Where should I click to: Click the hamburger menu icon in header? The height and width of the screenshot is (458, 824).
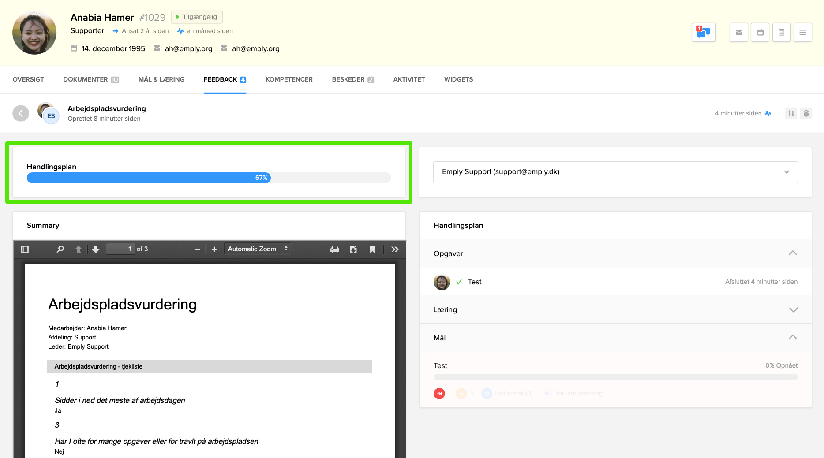802,33
